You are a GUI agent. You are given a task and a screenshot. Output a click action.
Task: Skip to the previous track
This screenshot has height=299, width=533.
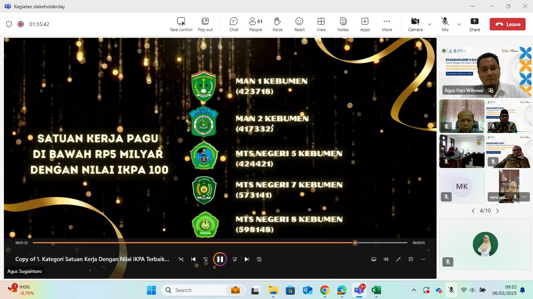click(193, 259)
